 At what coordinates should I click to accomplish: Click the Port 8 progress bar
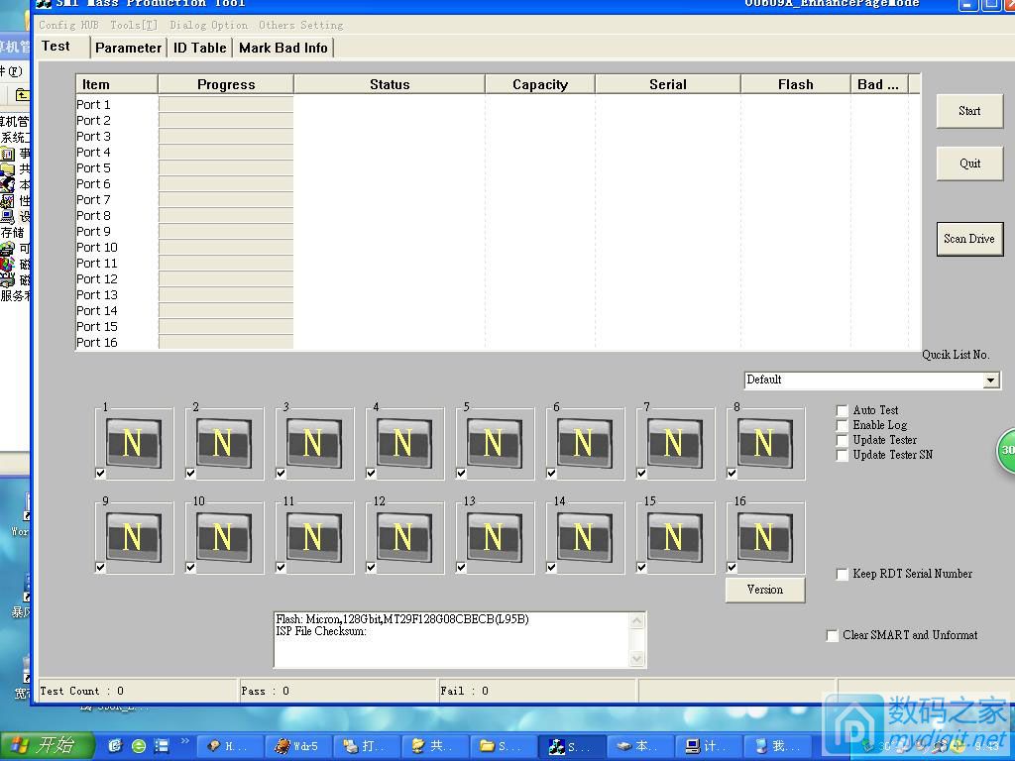point(226,215)
